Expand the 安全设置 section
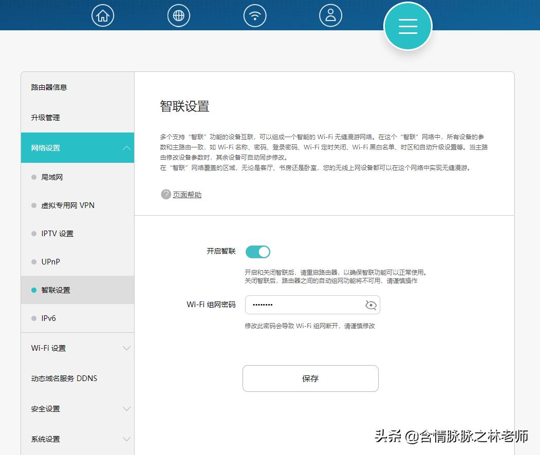 point(77,409)
